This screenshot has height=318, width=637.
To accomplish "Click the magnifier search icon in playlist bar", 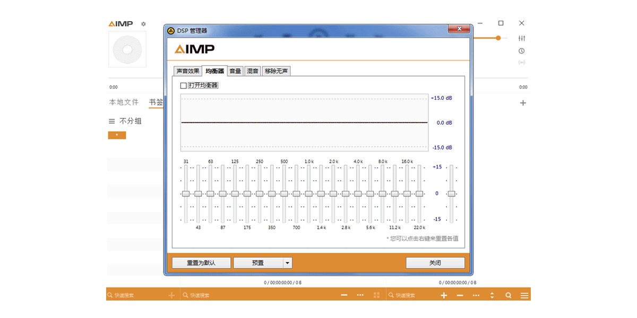I will tap(509, 295).
